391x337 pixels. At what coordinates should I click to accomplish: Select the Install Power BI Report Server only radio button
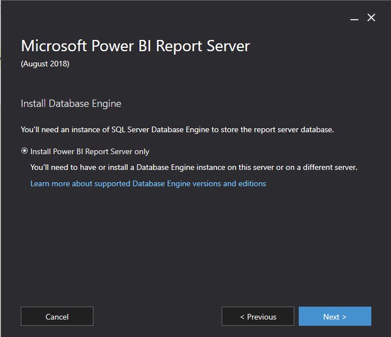pyautogui.click(x=24, y=151)
